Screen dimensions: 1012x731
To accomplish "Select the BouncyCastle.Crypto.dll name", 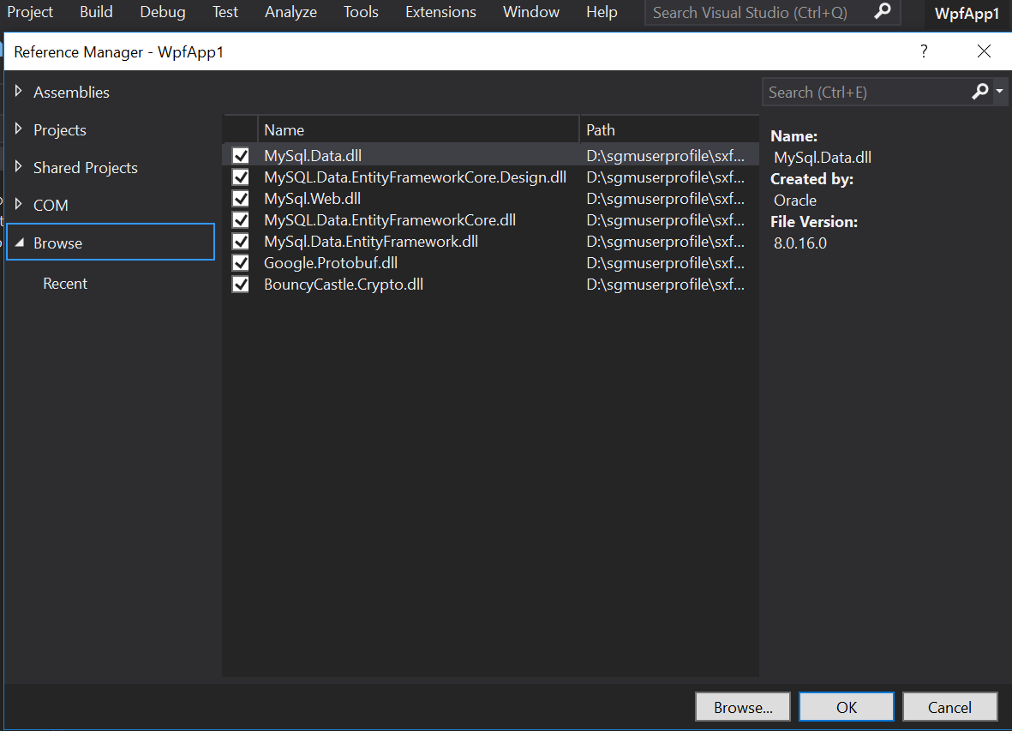I will pyautogui.click(x=344, y=285).
